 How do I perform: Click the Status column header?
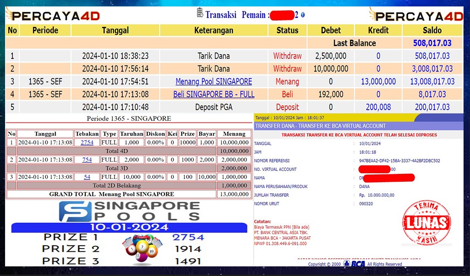coord(288,30)
